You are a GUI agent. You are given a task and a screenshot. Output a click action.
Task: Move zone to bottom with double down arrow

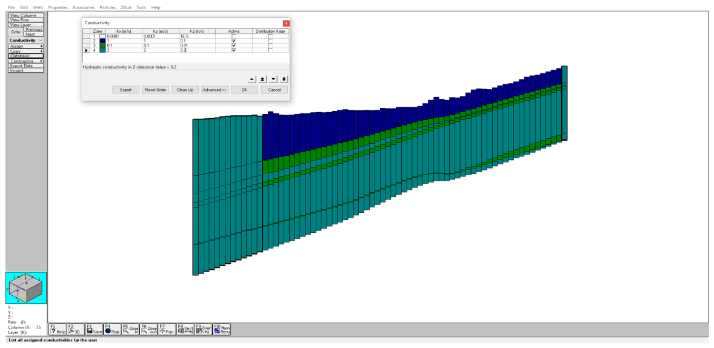coord(284,79)
